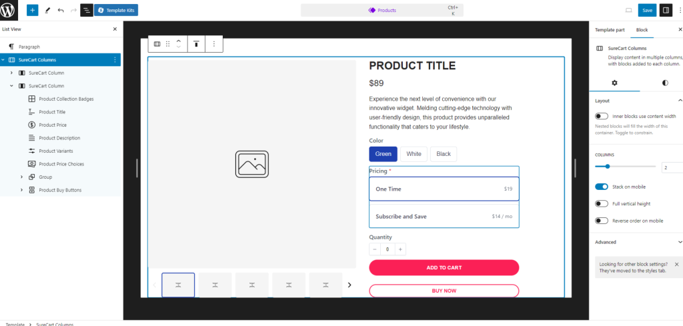Image resolution: width=683 pixels, height=326 pixels.
Task: Choose the Green color variant
Action: [x=384, y=154]
